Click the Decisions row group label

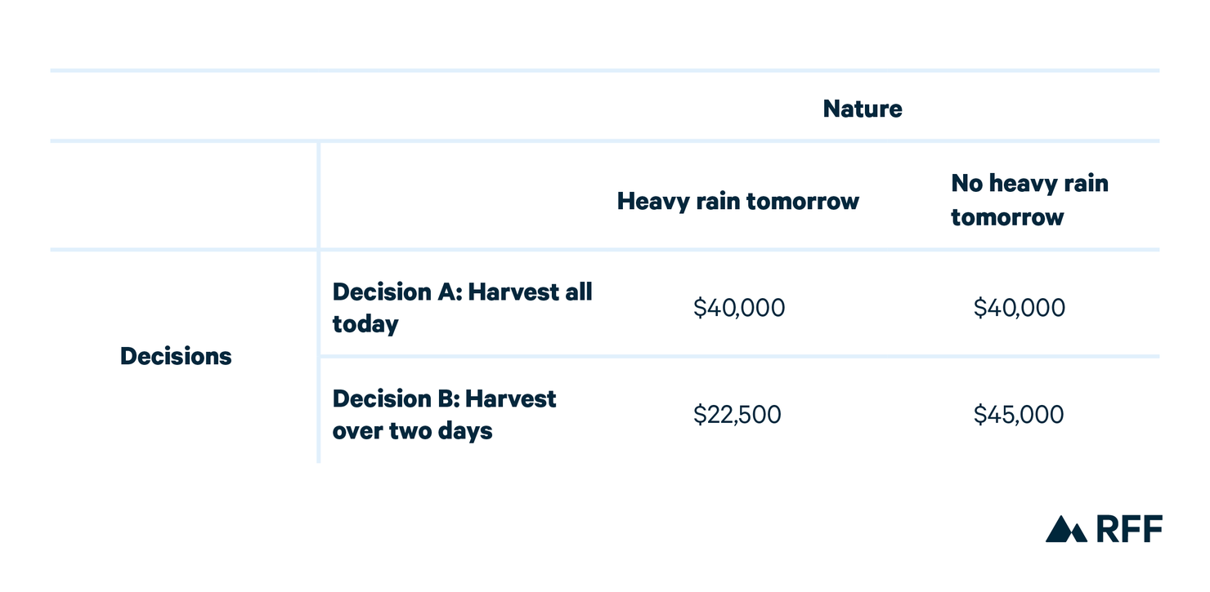[x=176, y=356]
